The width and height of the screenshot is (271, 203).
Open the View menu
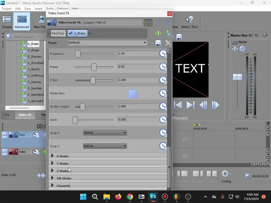point(28,9)
